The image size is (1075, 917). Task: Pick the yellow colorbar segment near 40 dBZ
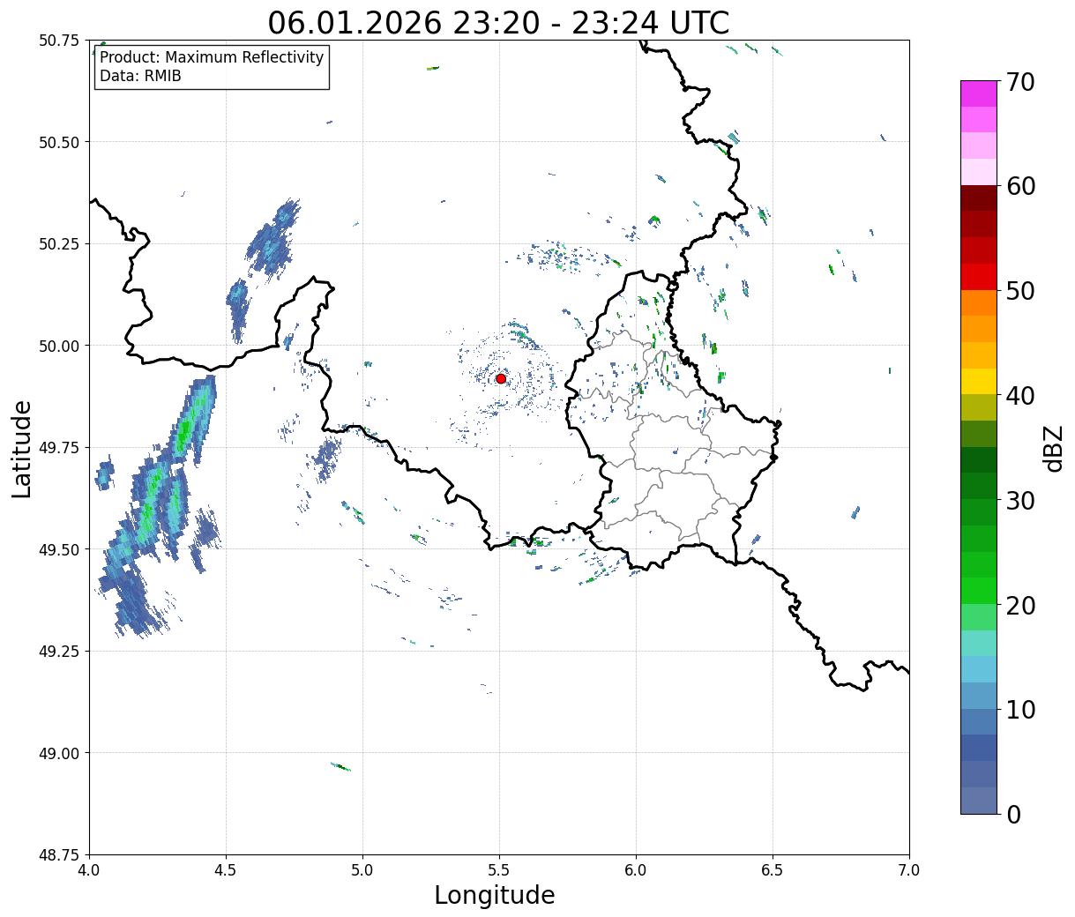pos(978,381)
